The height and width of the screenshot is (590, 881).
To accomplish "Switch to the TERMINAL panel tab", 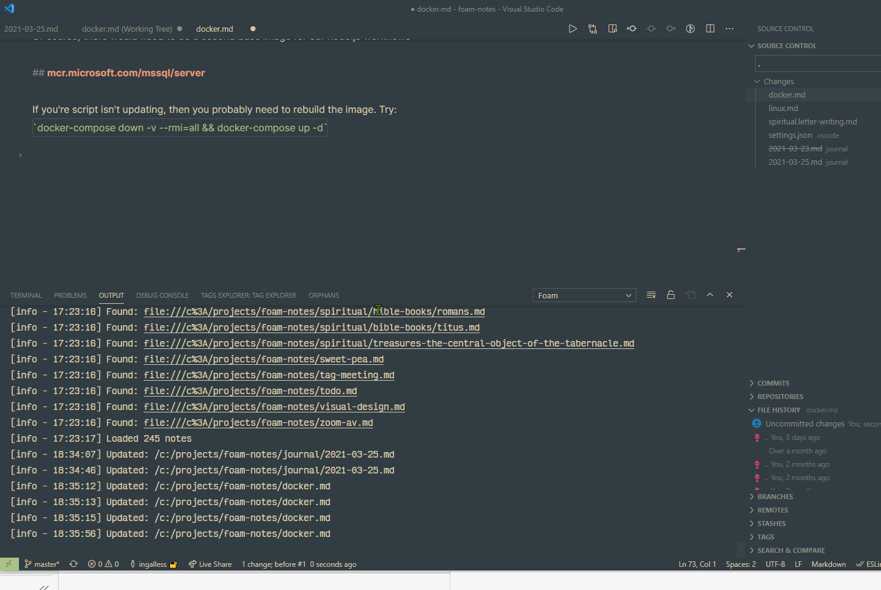I will click(26, 295).
